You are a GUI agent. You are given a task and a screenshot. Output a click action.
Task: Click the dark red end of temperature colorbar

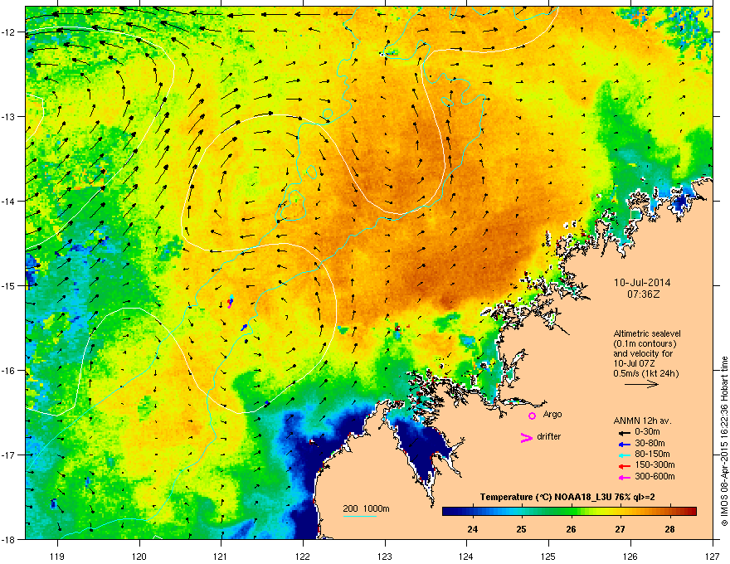coord(691,512)
